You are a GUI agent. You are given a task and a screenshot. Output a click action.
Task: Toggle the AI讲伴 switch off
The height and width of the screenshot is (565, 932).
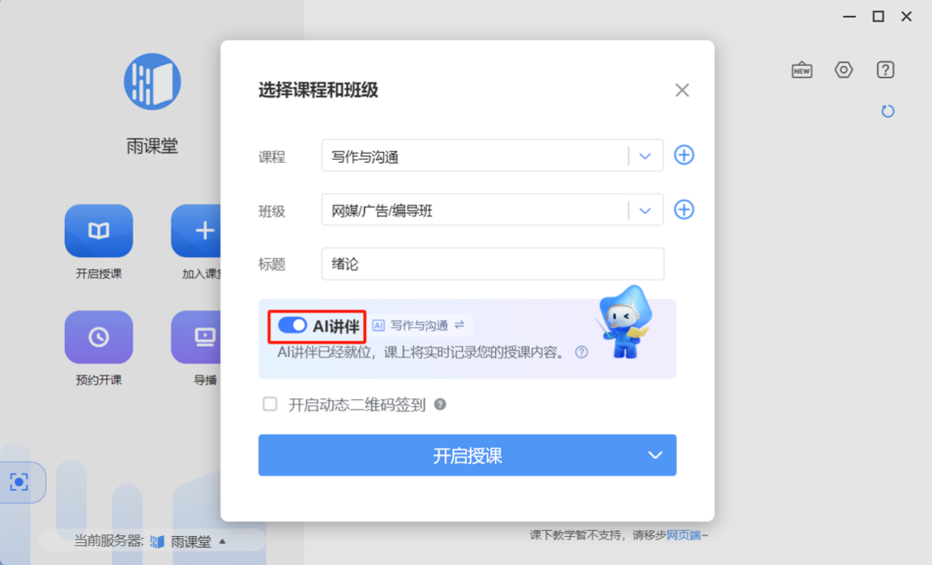(x=292, y=326)
